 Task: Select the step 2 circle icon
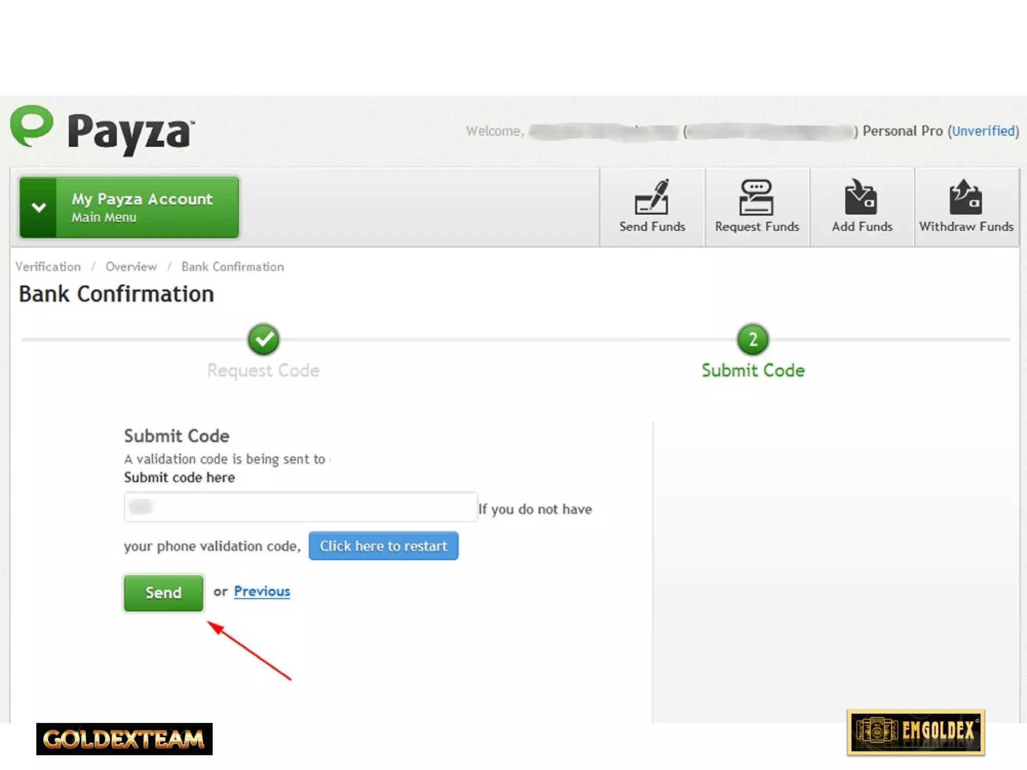tap(753, 339)
